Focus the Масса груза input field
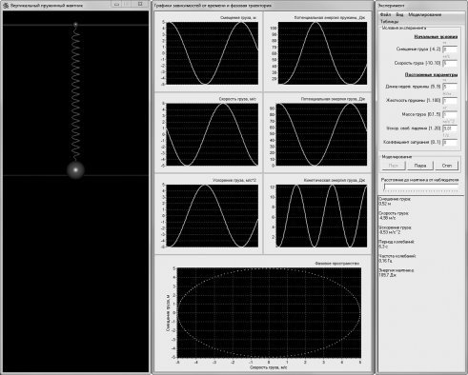The image size is (468, 375). point(450,114)
